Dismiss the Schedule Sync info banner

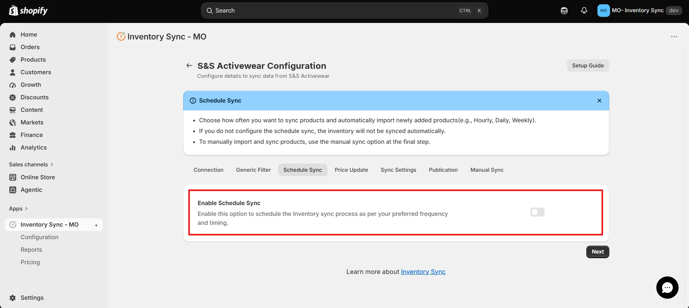coord(599,101)
